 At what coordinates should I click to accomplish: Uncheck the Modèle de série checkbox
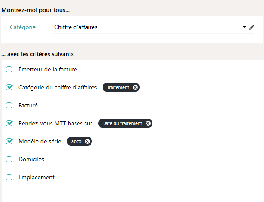pos(9,141)
